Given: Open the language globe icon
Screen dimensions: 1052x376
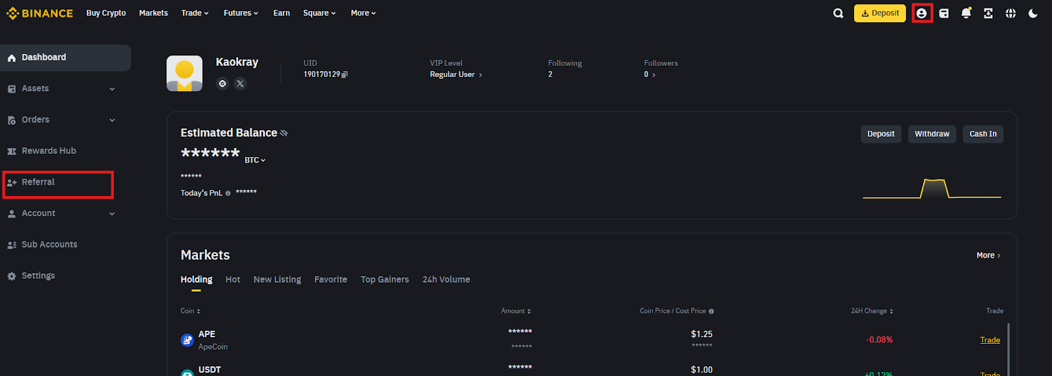Looking at the screenshot, I should (1011, 13).
